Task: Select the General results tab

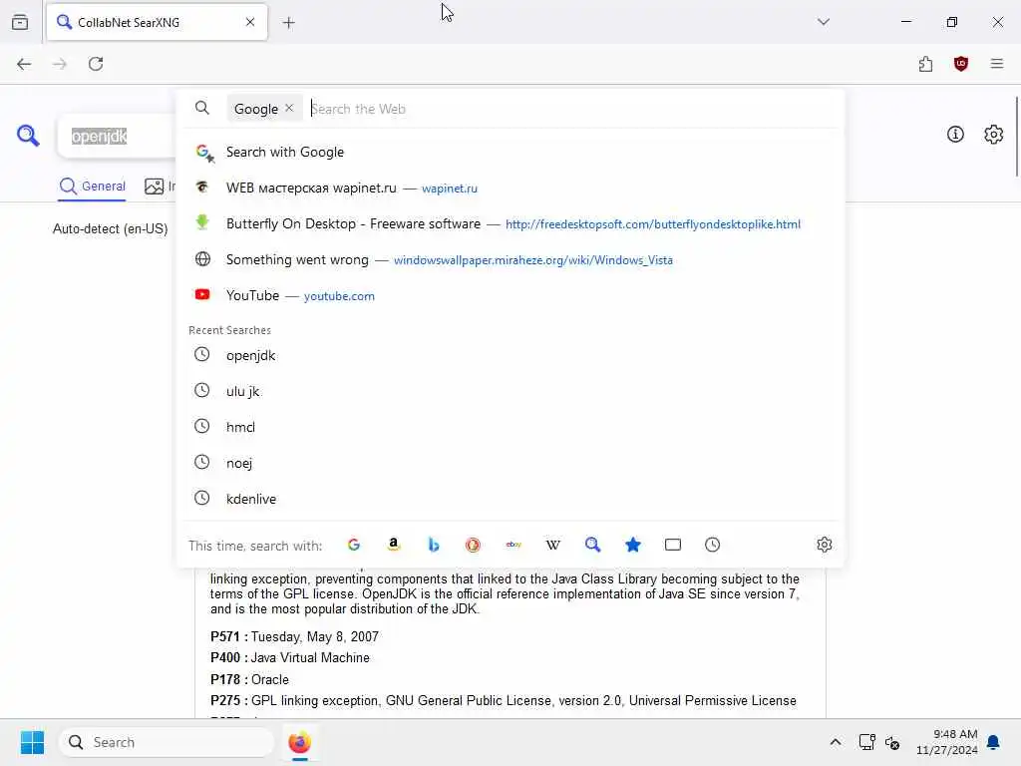Action: coord(92,187)
